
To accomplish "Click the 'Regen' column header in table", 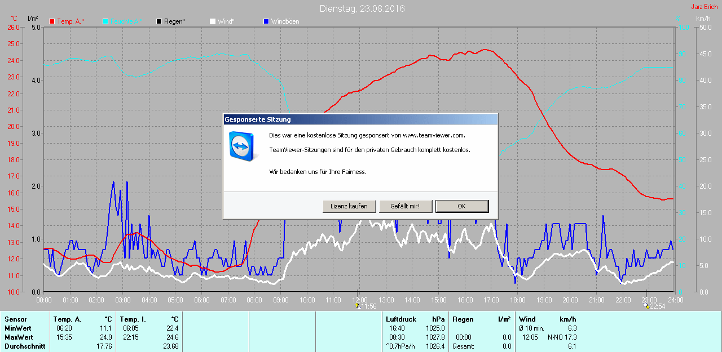I will pyautogui.click(x=463, y=319).
